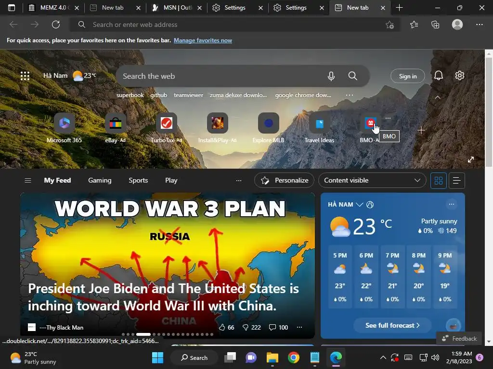Viewport: 493px width, 369px height.
Task: Select the My Feed category
Action: tap(58, 181)
